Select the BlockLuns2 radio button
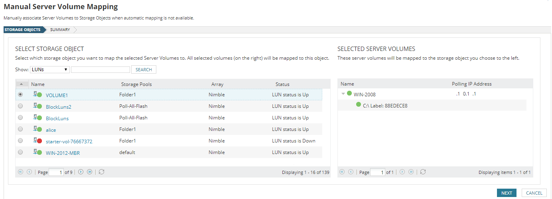Image resolution: width=552 pixels, height=199 pixels. (20, 106)
